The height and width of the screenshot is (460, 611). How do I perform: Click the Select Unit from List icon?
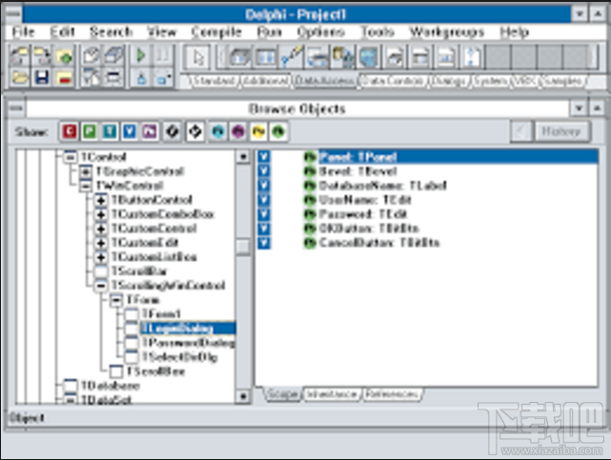92,57
